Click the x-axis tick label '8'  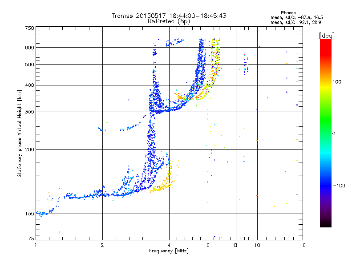[x=236, y=245]
